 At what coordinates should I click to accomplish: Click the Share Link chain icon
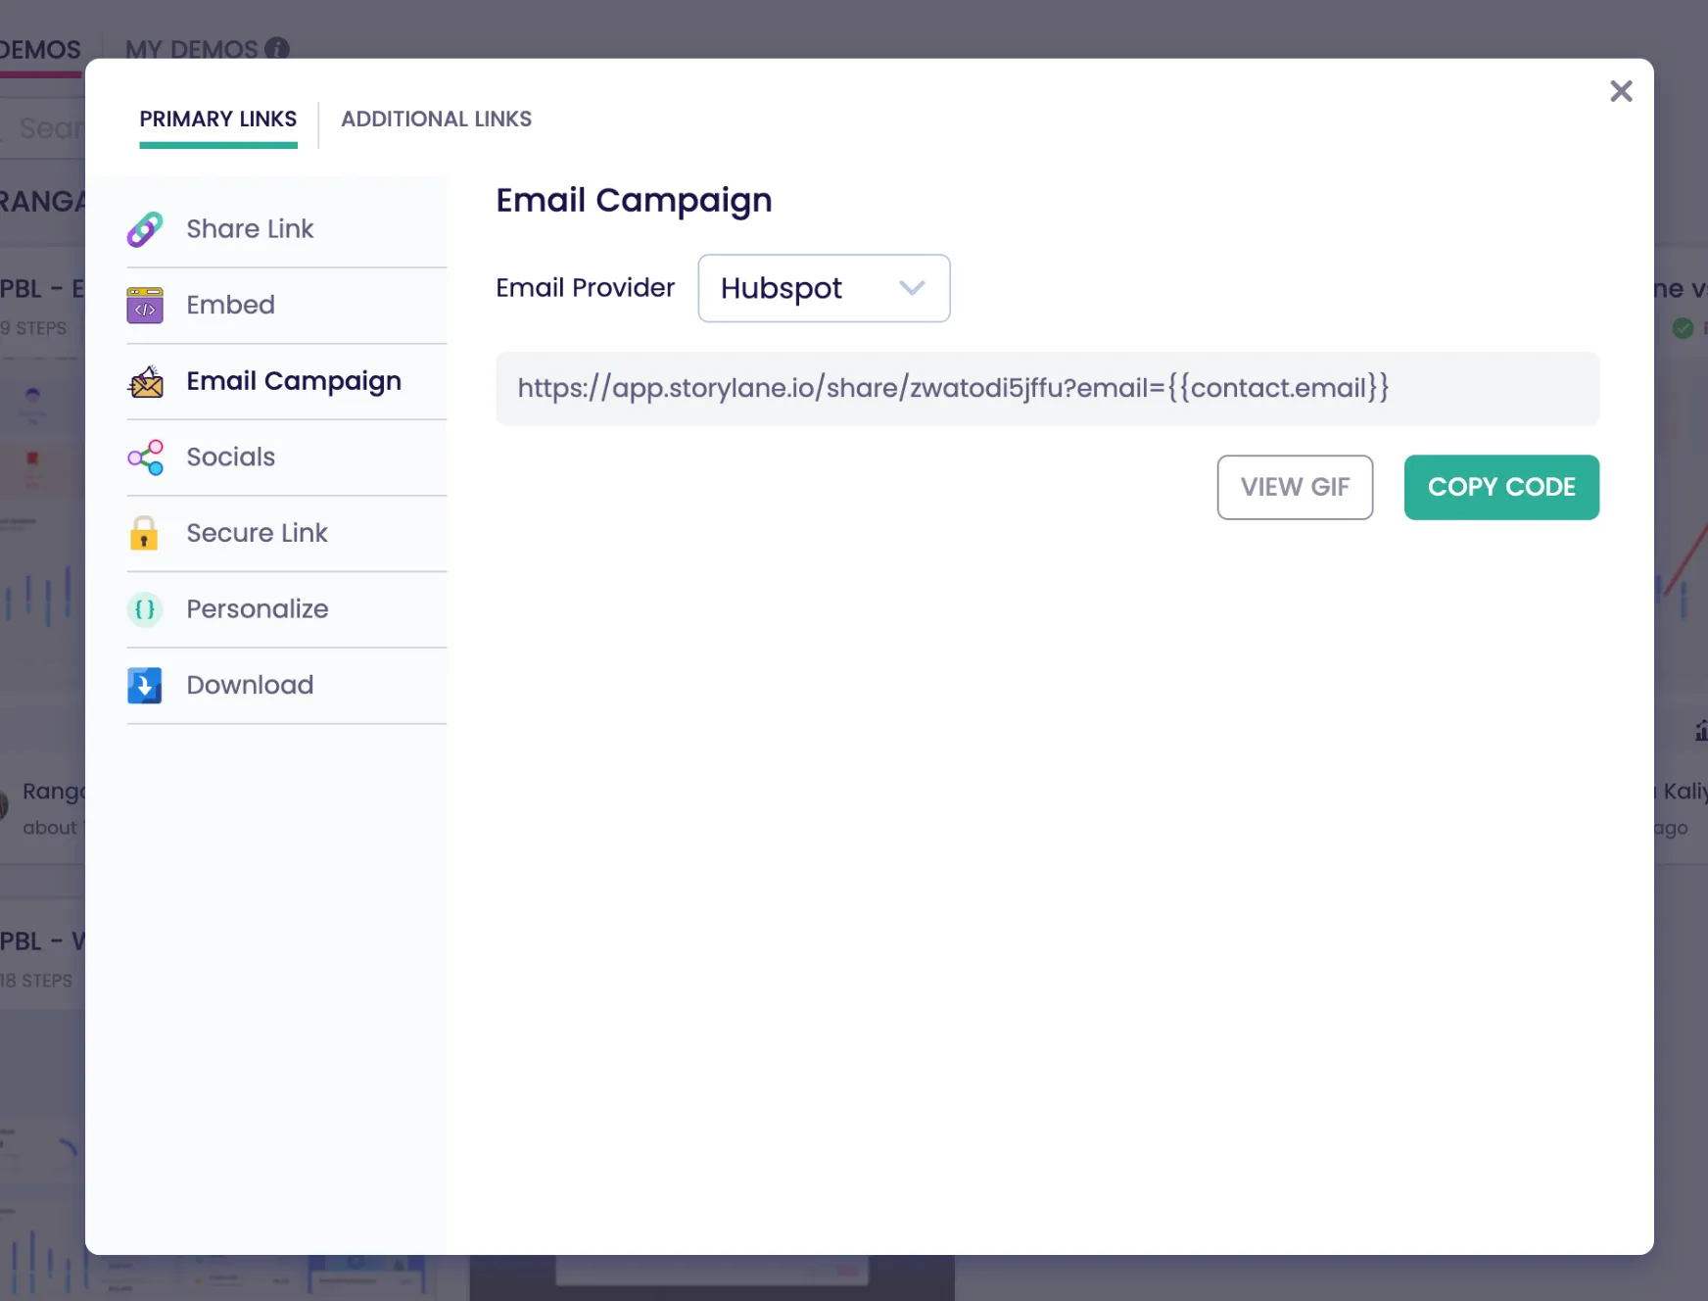(x=145, y=229)
